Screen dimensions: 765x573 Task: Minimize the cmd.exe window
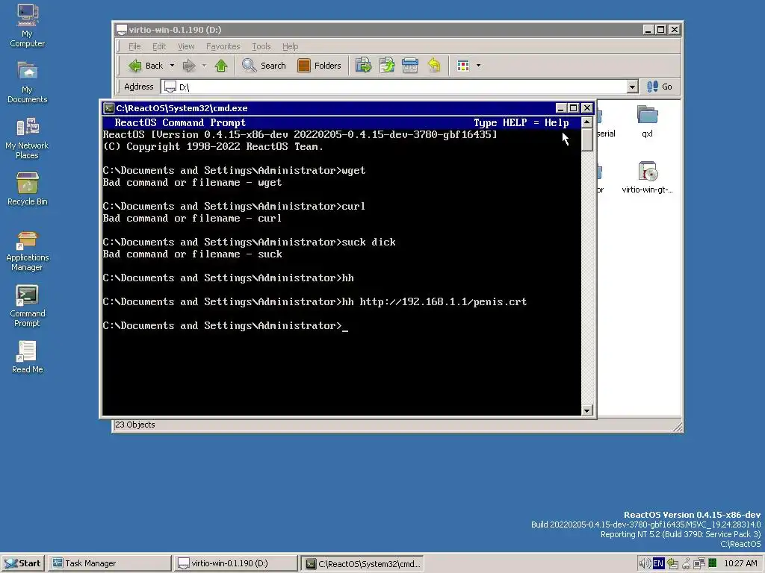pyautogui.click(x=560, y=108)
